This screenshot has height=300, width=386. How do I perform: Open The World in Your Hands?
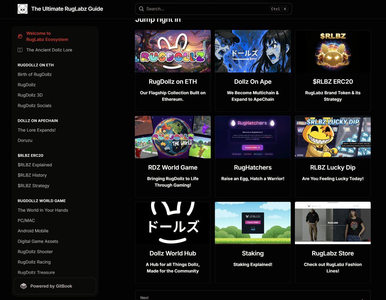point(43,210)
